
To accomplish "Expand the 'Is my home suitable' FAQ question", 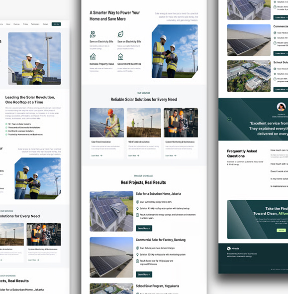I will [x=279, y=179].
